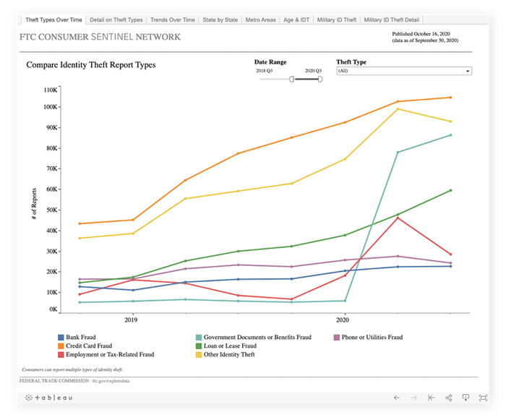The image size is (506, 420).
Task: Open the share icon in footer
Action: [x=449, y=398]
